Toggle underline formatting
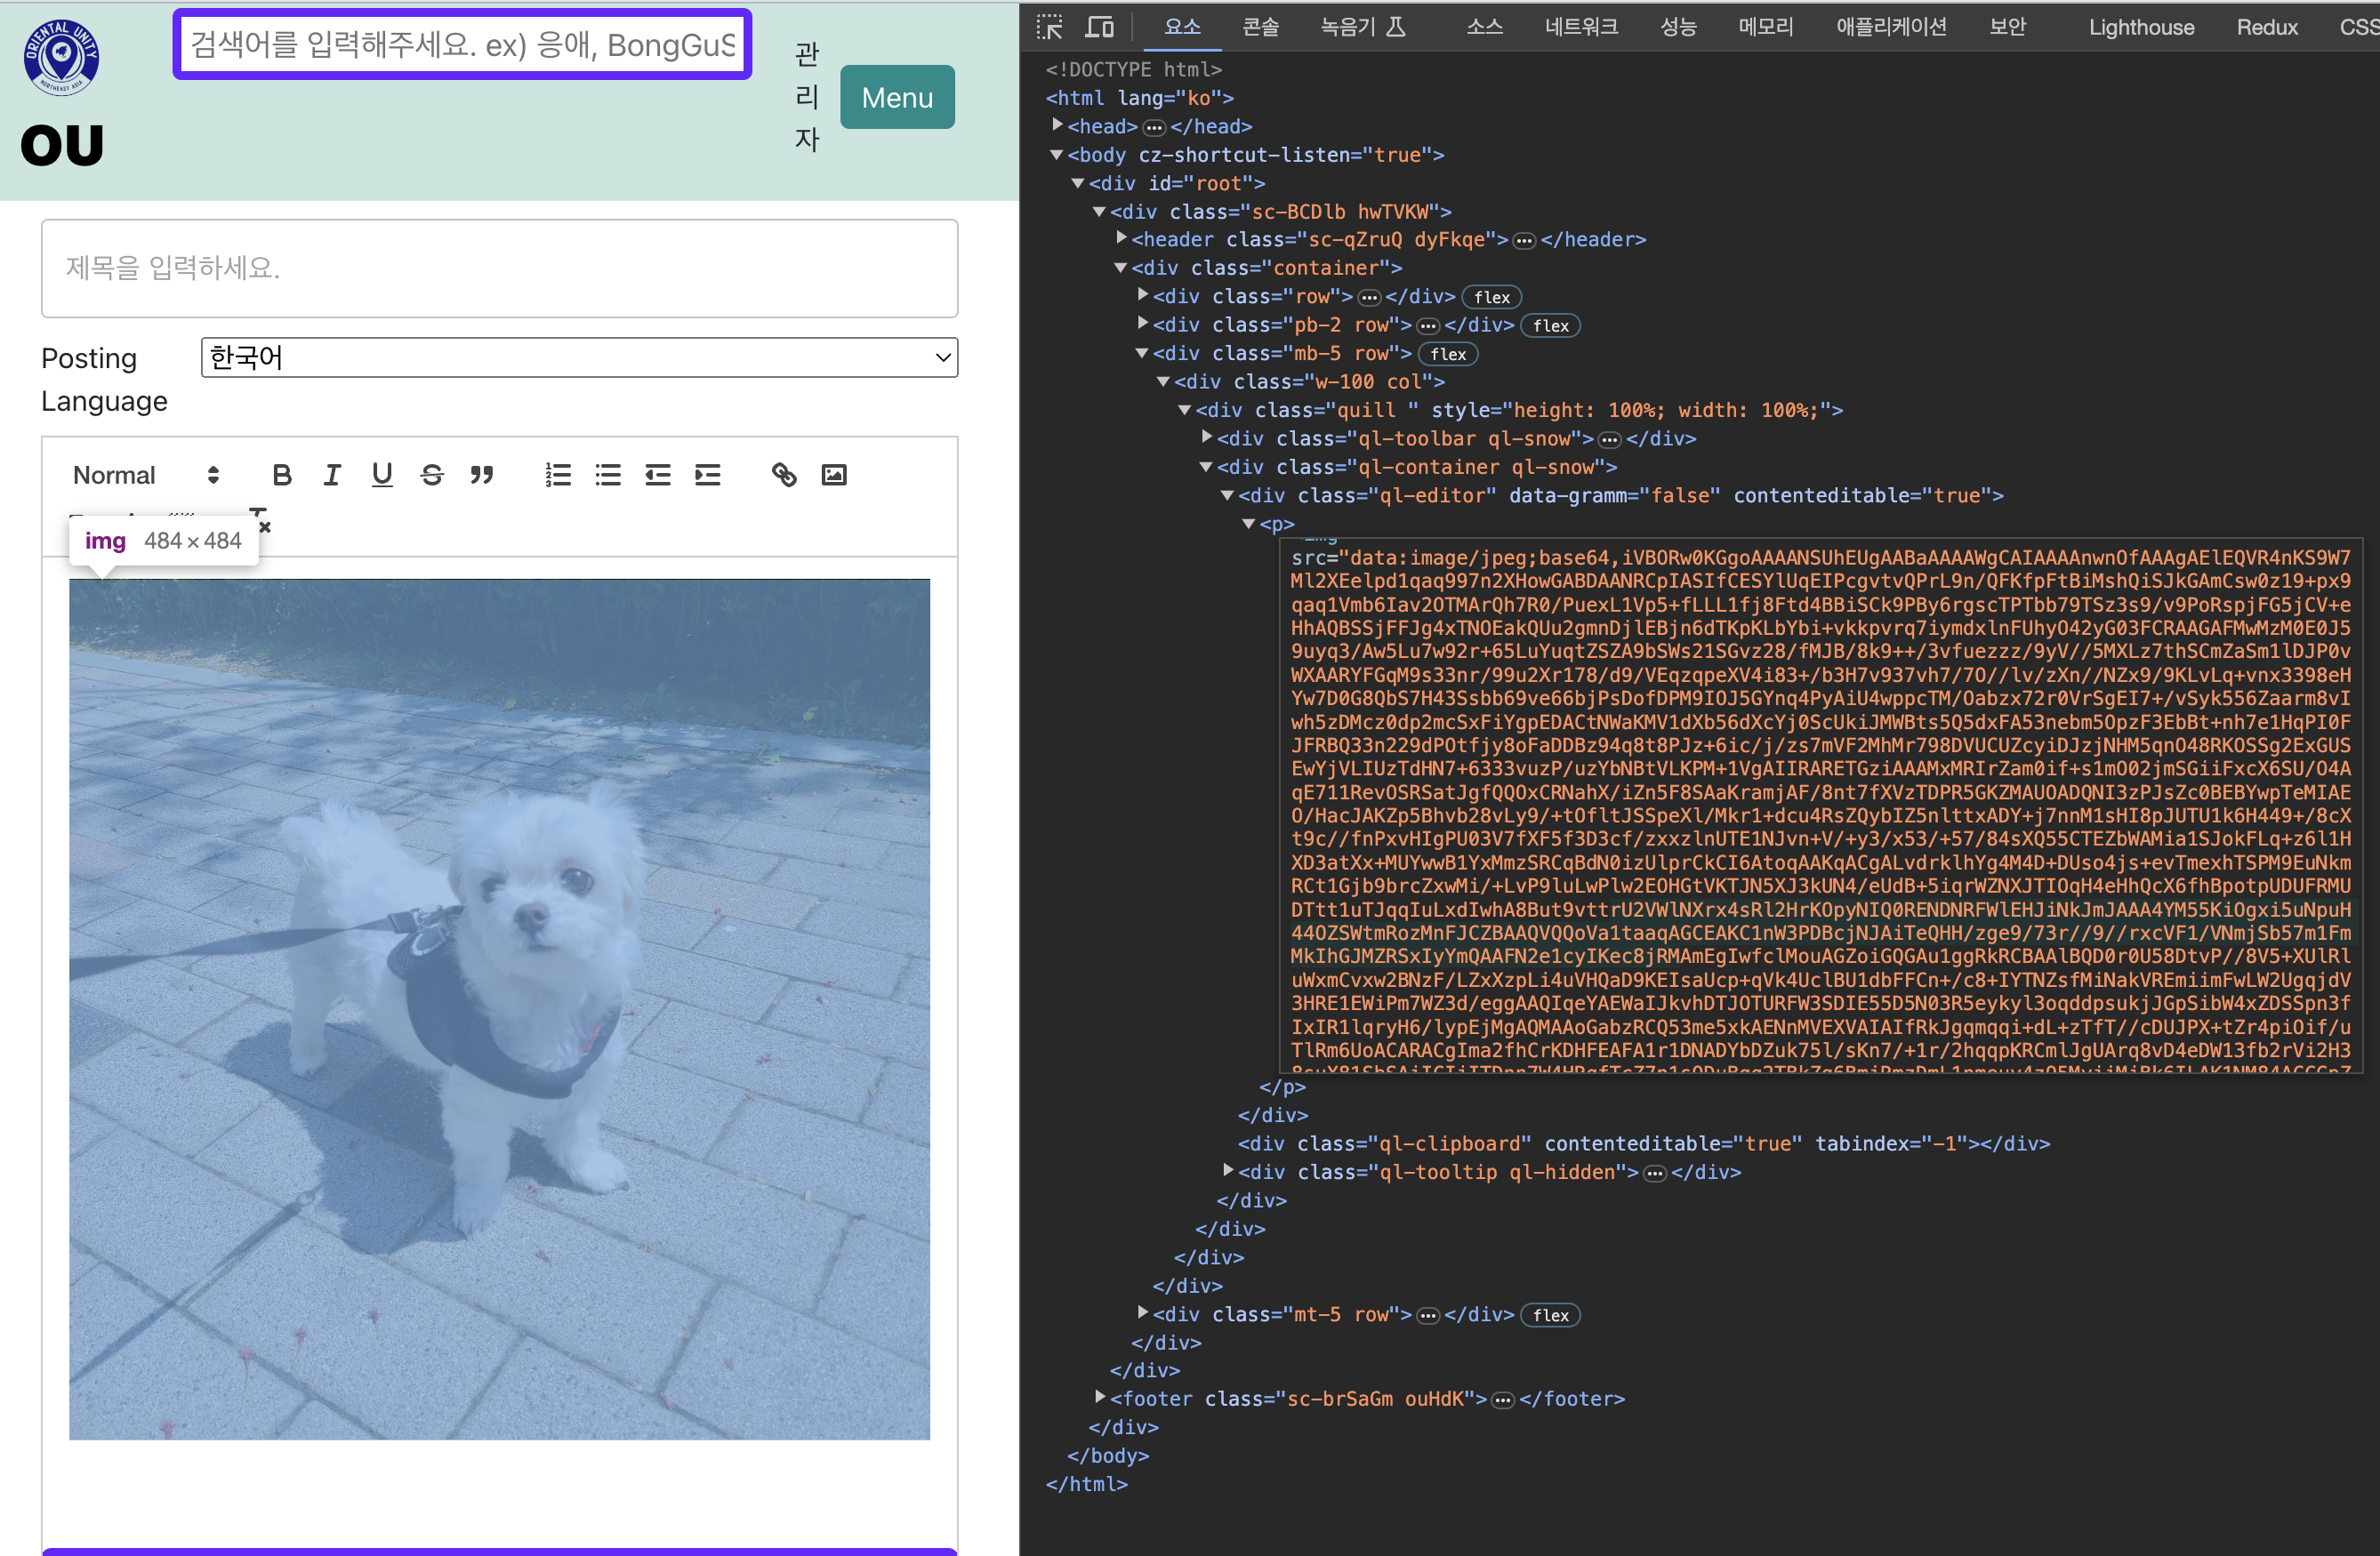 (x=382, y=475)
